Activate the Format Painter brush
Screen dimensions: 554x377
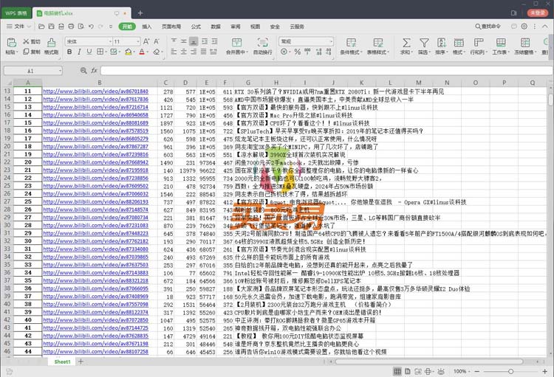point(51,43)
